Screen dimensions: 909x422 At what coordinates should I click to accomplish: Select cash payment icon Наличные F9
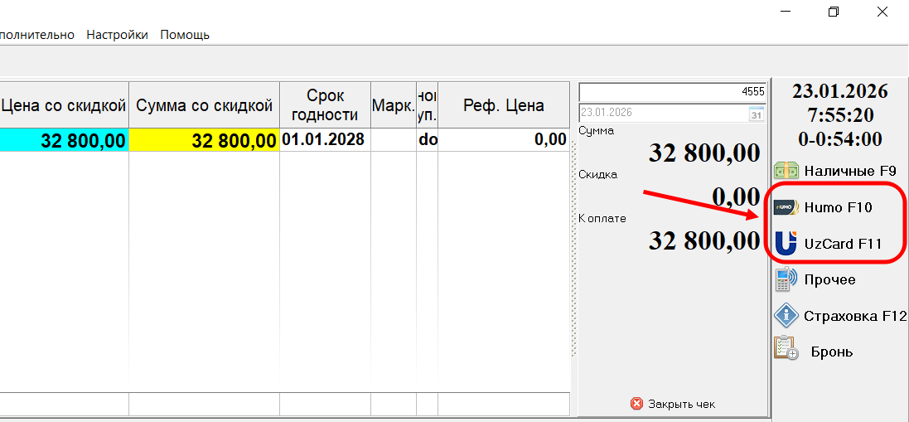pos(786,171)
